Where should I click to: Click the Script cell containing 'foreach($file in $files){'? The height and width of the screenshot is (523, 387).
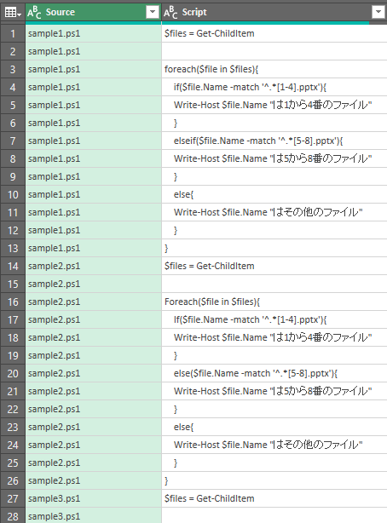pos(274,69)
